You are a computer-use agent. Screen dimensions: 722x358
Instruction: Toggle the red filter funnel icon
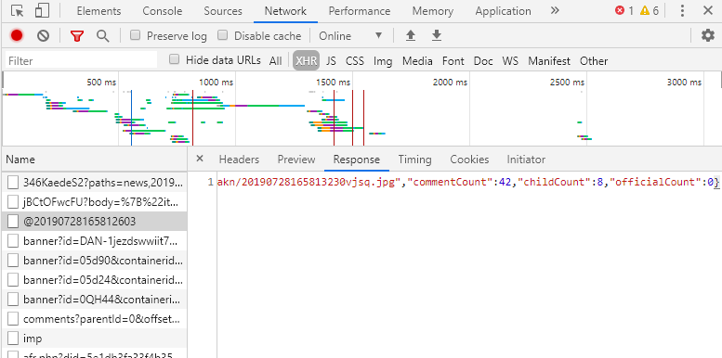pos(77,36)
